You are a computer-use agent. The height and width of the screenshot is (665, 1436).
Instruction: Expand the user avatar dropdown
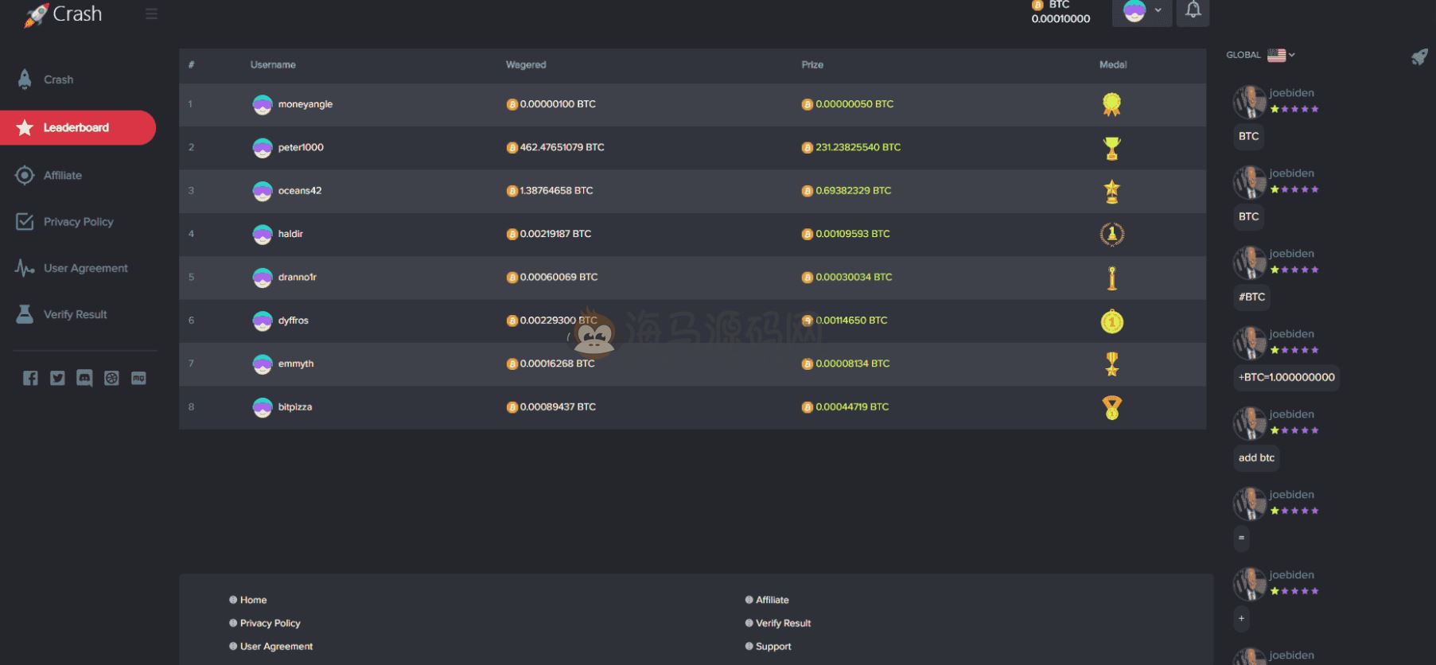1142,11
